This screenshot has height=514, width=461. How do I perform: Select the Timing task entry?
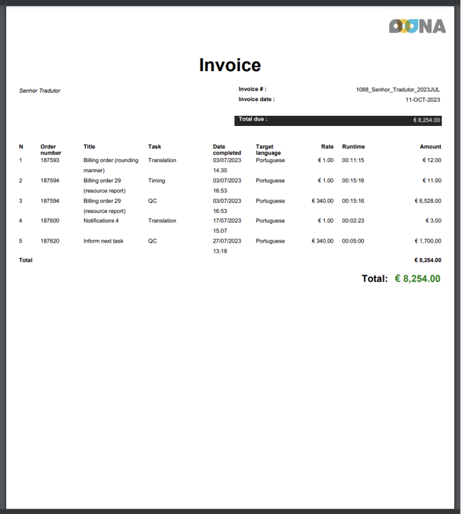click(x=156, y=180)
